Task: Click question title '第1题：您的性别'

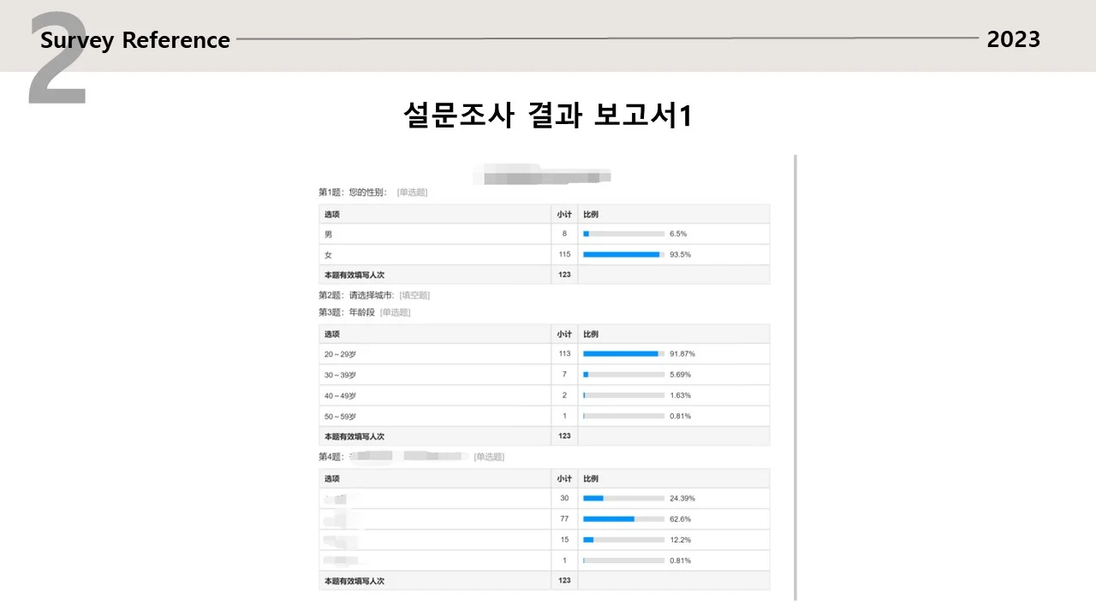Action: [x=353, y=192]
